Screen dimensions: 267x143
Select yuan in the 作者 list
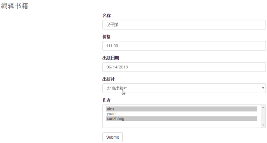(182, 114)
